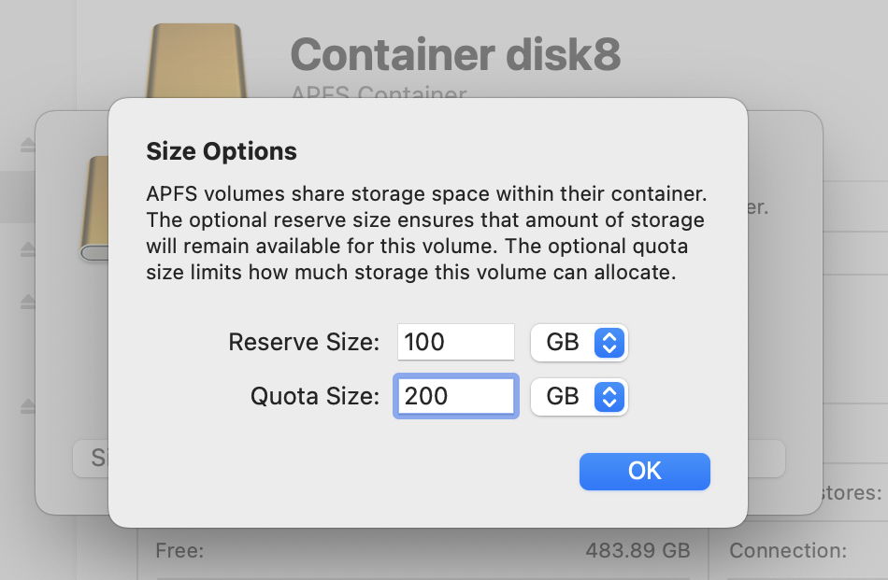The height and width of the screenshot is (580, 888).
Task: Select the Reserve Size input field
Action: pyautogui.click(x=455, y=342)
